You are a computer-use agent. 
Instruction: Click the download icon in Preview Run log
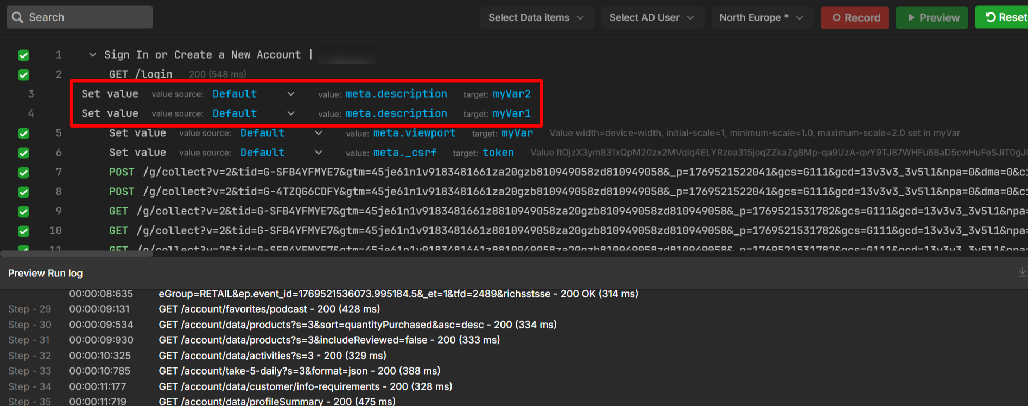(x=1022, y=271)
